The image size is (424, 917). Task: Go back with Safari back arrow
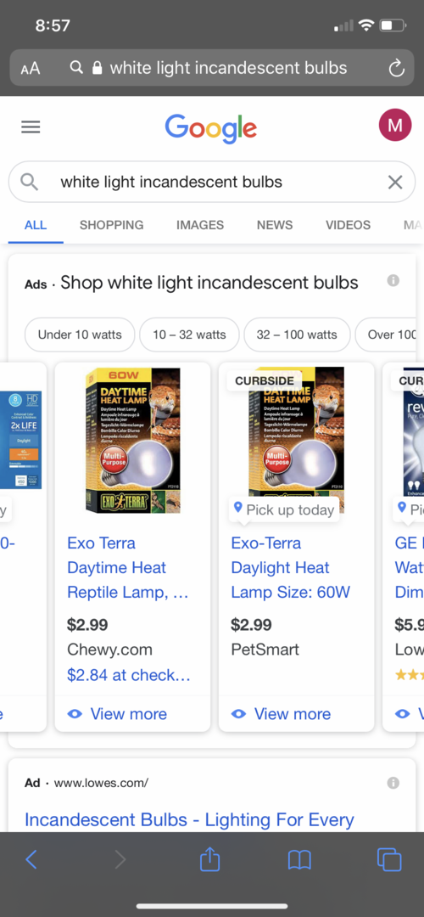(31, 859)
